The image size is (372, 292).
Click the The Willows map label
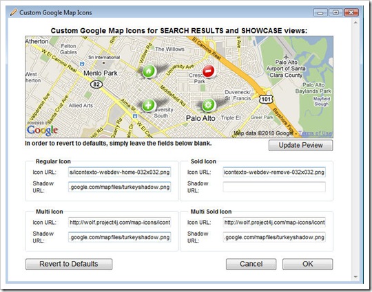[x=169, y=49]
